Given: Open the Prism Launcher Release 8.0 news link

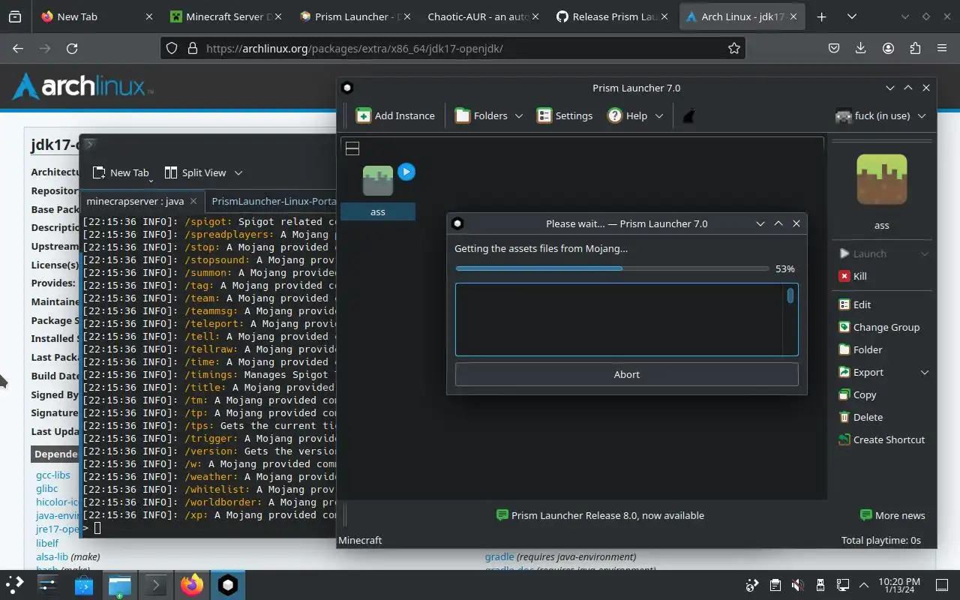Looking at the screenshot, I should coord(600,515).
